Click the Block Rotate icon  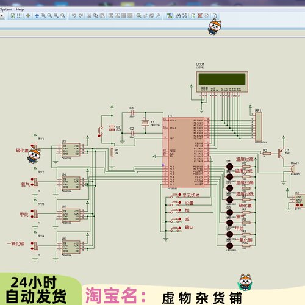coord(124,16)
